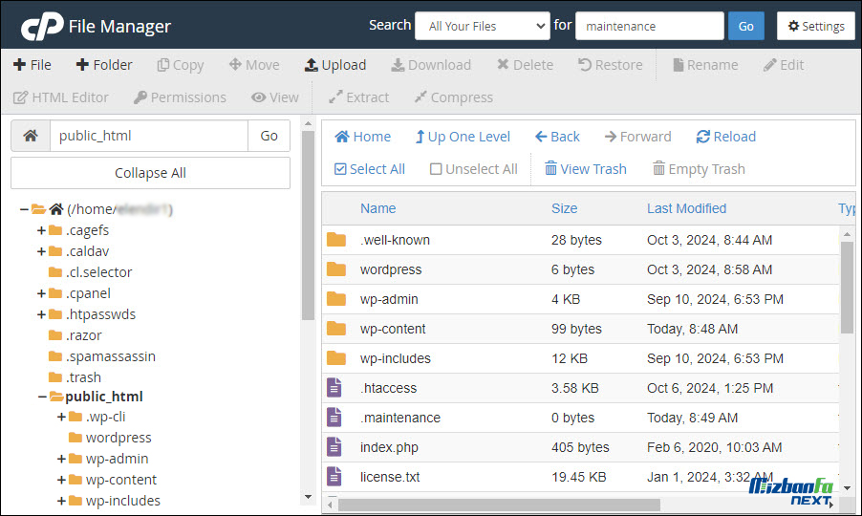
Task: Click the blue search Go button
Action: coord(746,26)
